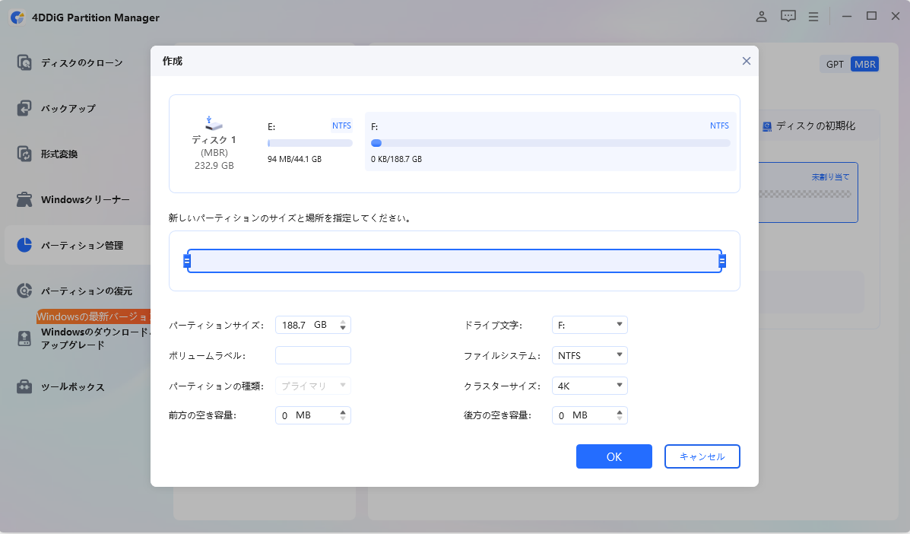This screenshot has width=910, height=534.
Task: Click the disk initialization (ディスクの初期化) icon
Action: coord(767,126)
